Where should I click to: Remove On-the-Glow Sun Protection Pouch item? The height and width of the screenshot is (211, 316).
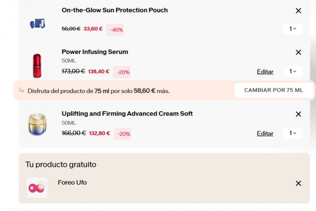(298, 11)
